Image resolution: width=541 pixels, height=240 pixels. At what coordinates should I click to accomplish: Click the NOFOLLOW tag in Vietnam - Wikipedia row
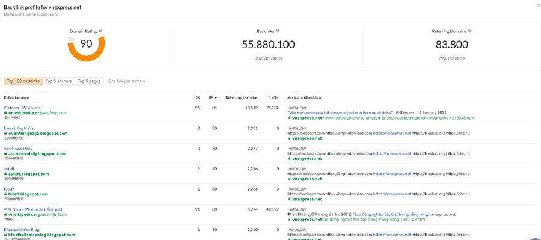pos(297,108)
